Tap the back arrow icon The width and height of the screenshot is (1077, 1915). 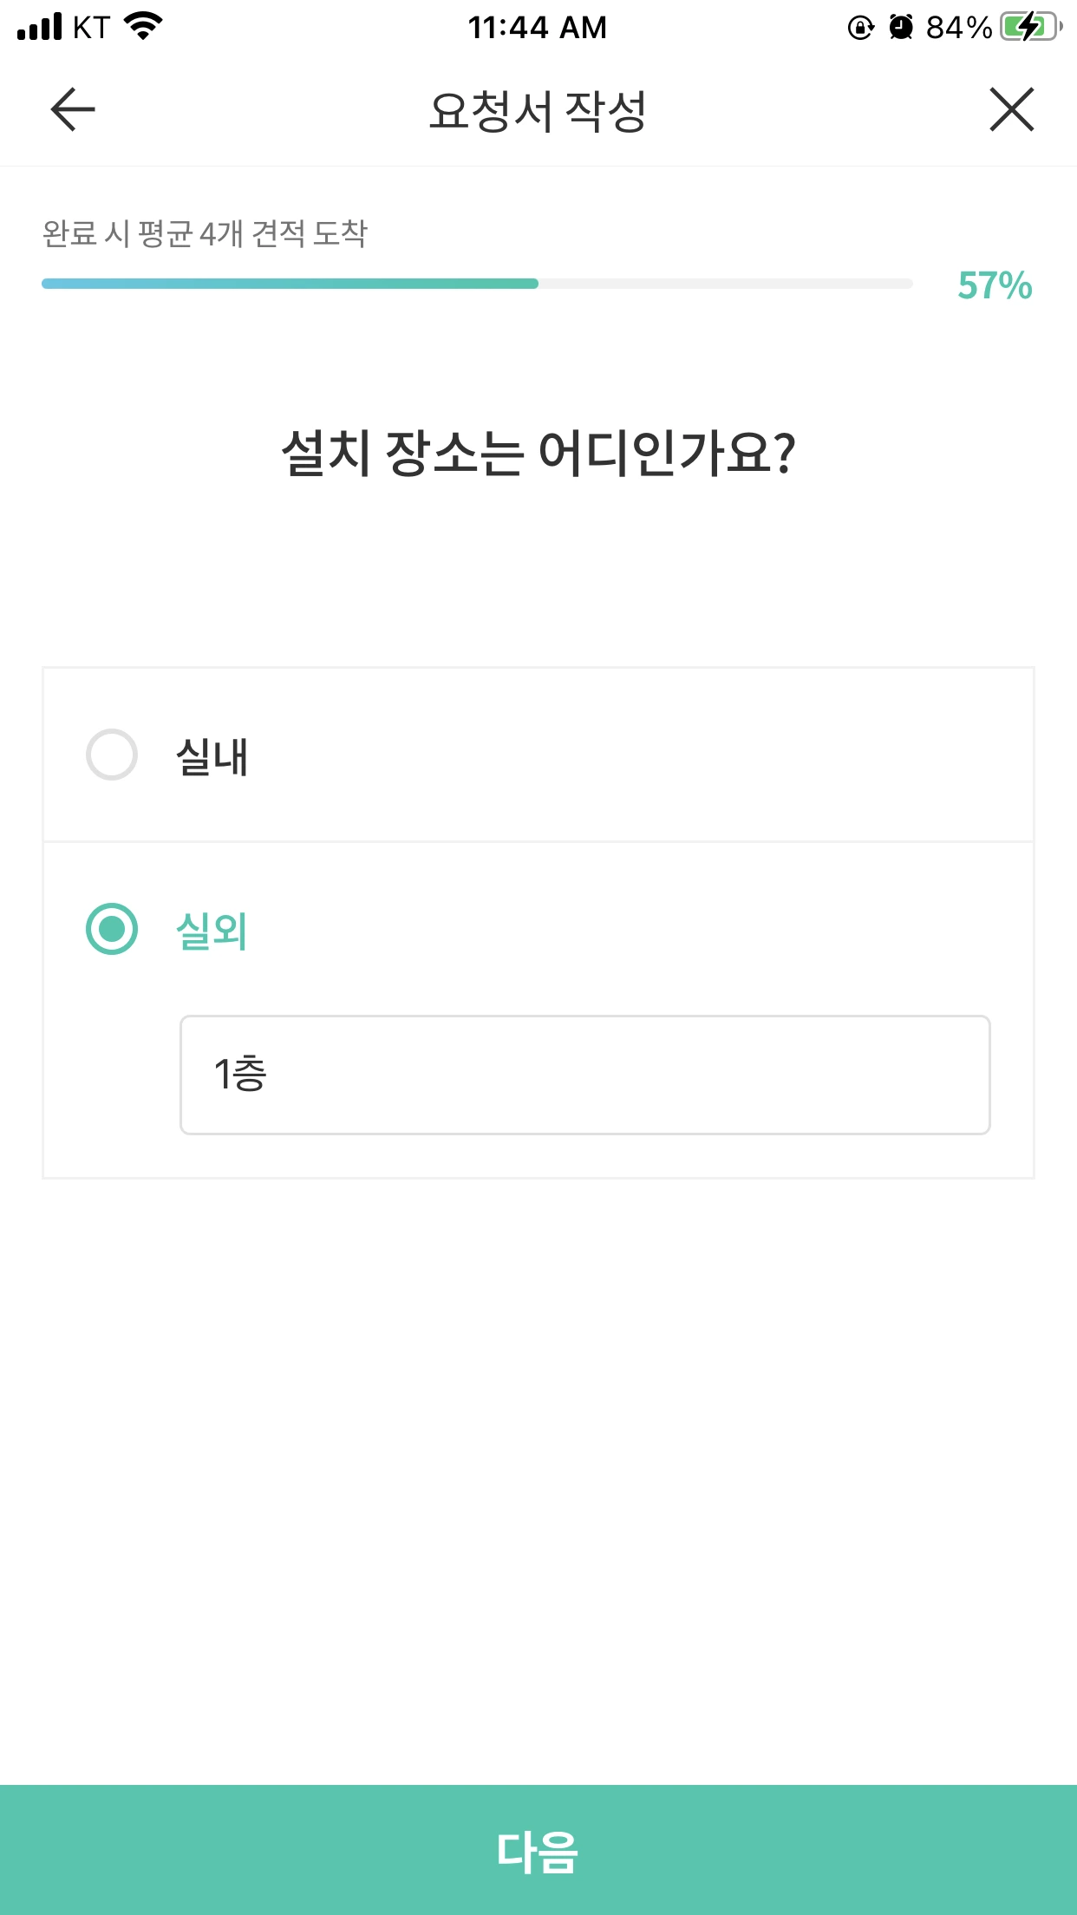tap(73, 110)
